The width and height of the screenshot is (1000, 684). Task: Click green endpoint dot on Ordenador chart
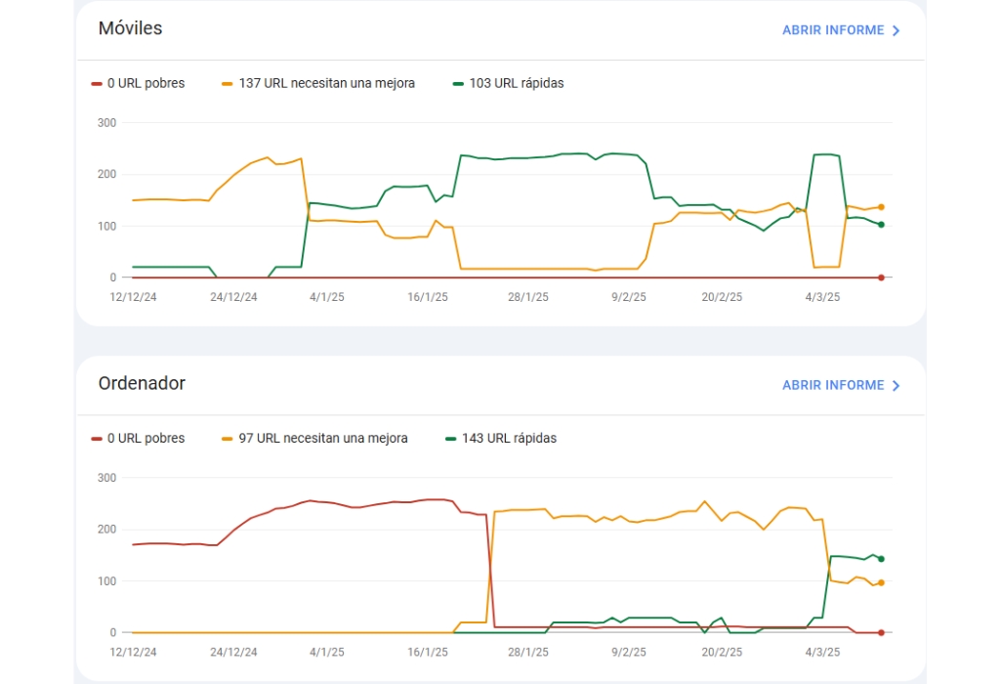point(881,559)
